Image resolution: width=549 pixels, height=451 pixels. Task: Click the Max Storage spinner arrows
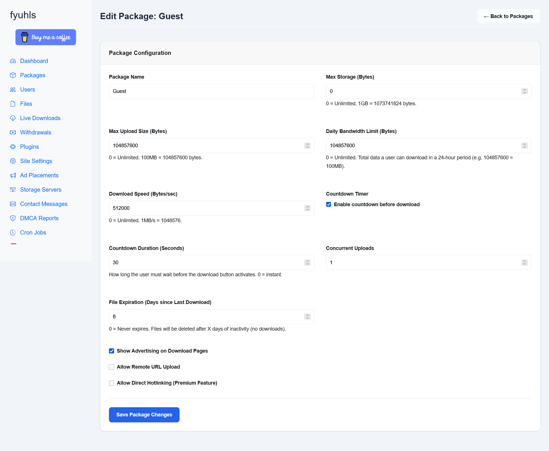tap(524, 91)
